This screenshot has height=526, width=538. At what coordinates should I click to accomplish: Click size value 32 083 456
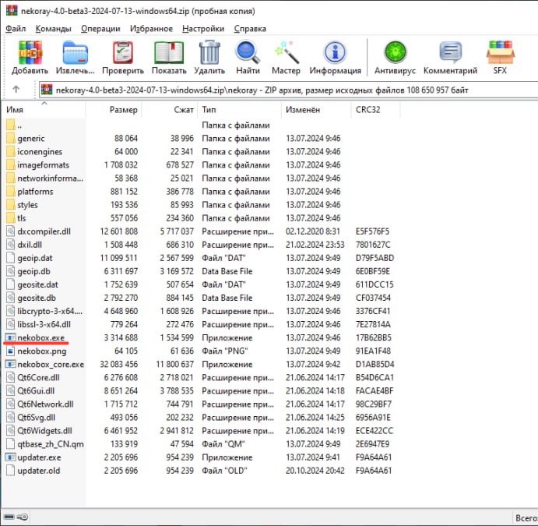pos(118,364)
